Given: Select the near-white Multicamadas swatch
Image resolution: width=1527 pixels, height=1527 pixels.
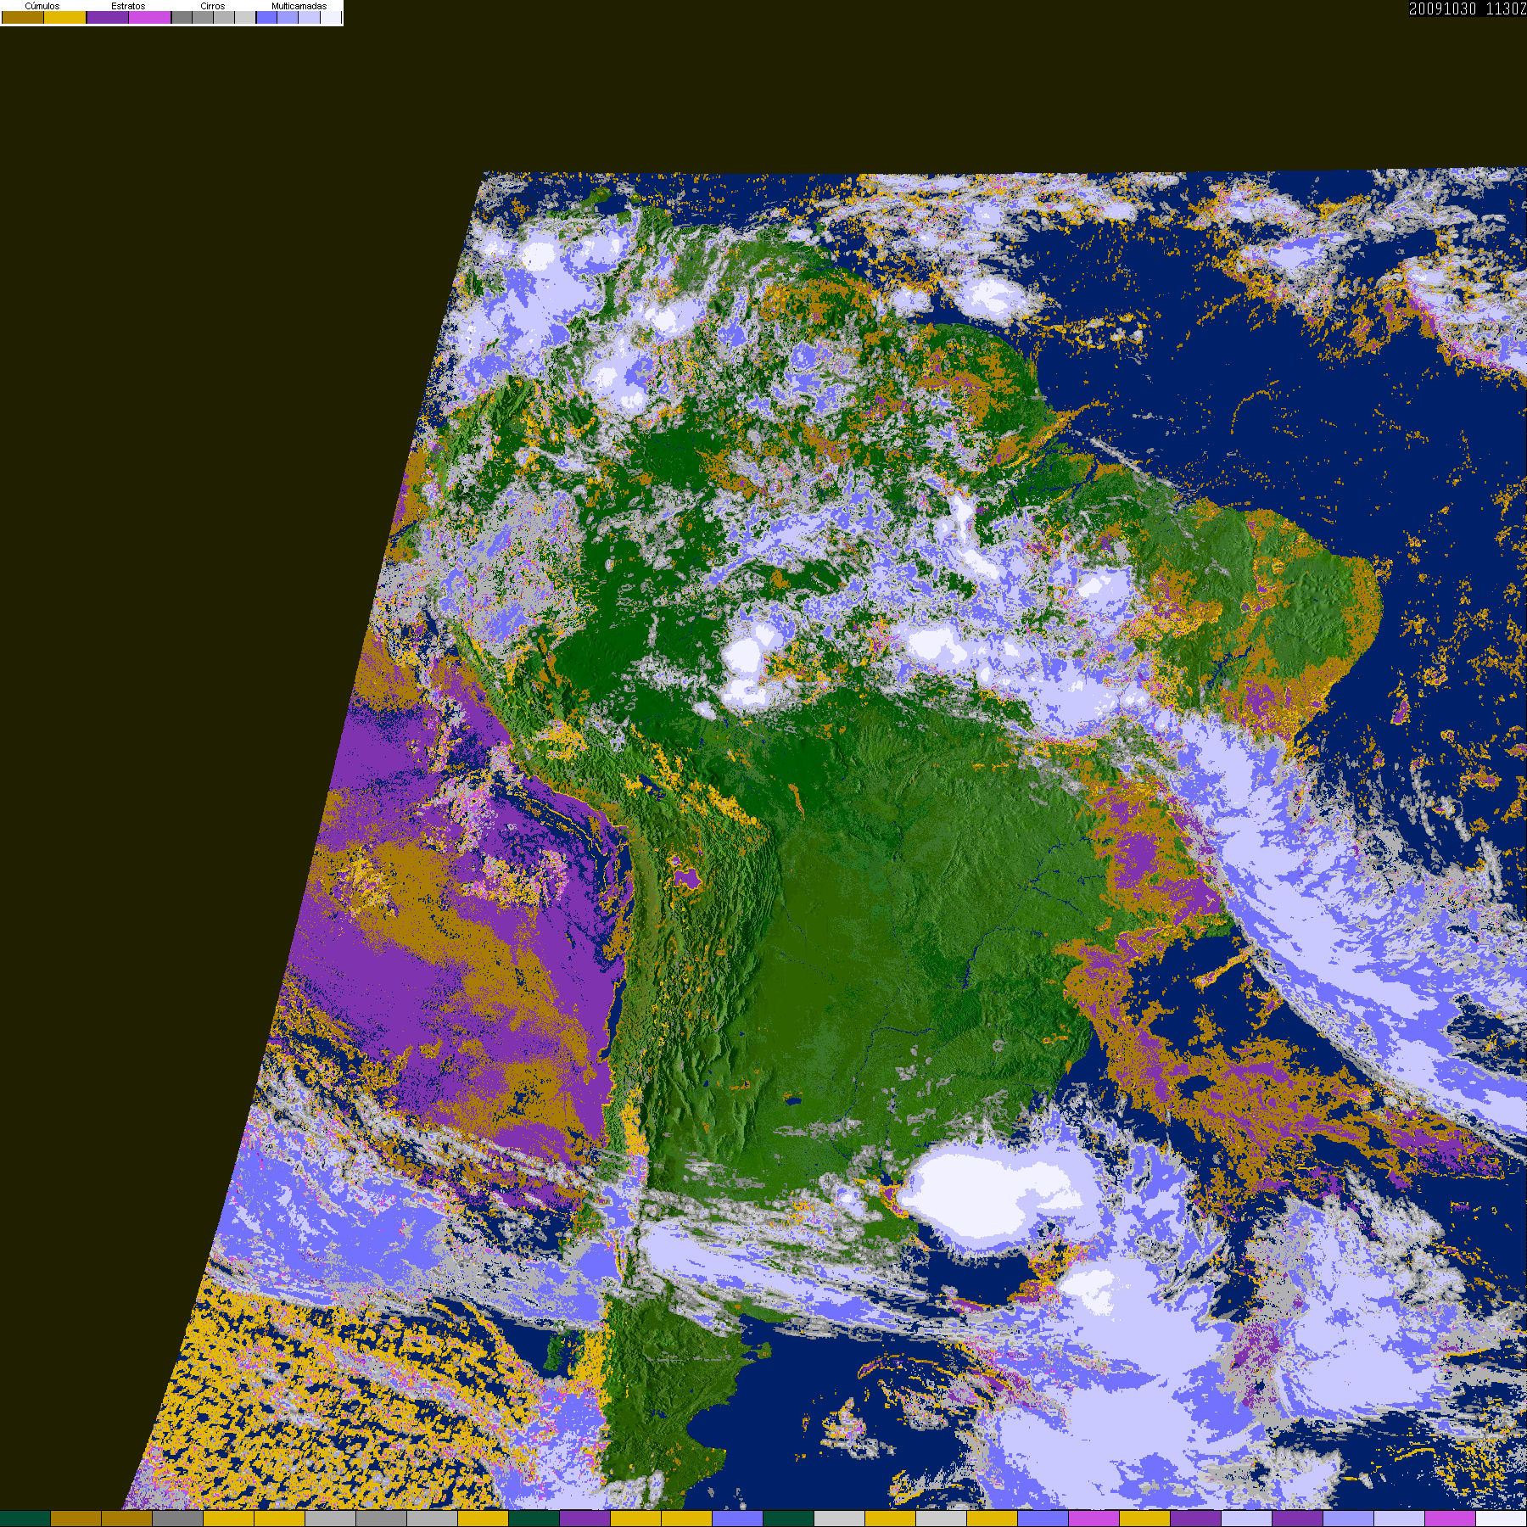Looking at the screenshot, I should tap(330, 17).
